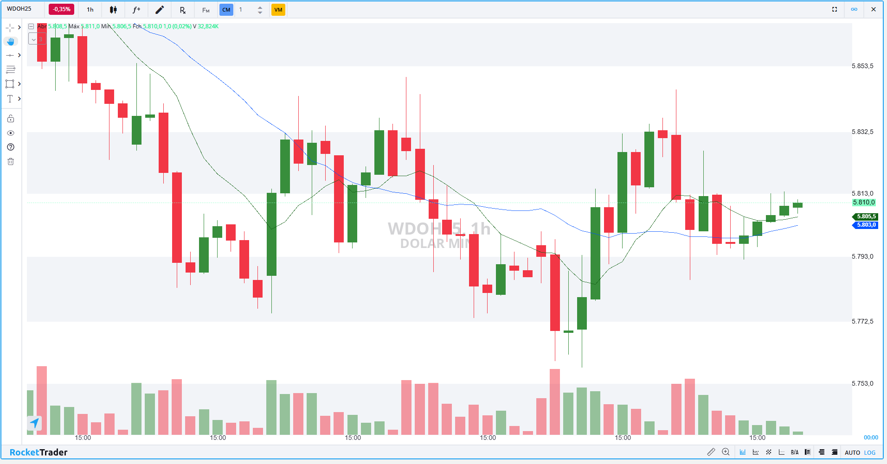Click the yellow VM button
Image resolution: width=887 pixels, height=464 pixels.
click(278, 10)
